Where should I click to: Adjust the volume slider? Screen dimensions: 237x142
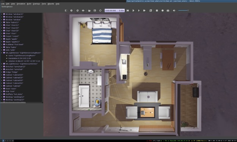[x=184, y=10]
